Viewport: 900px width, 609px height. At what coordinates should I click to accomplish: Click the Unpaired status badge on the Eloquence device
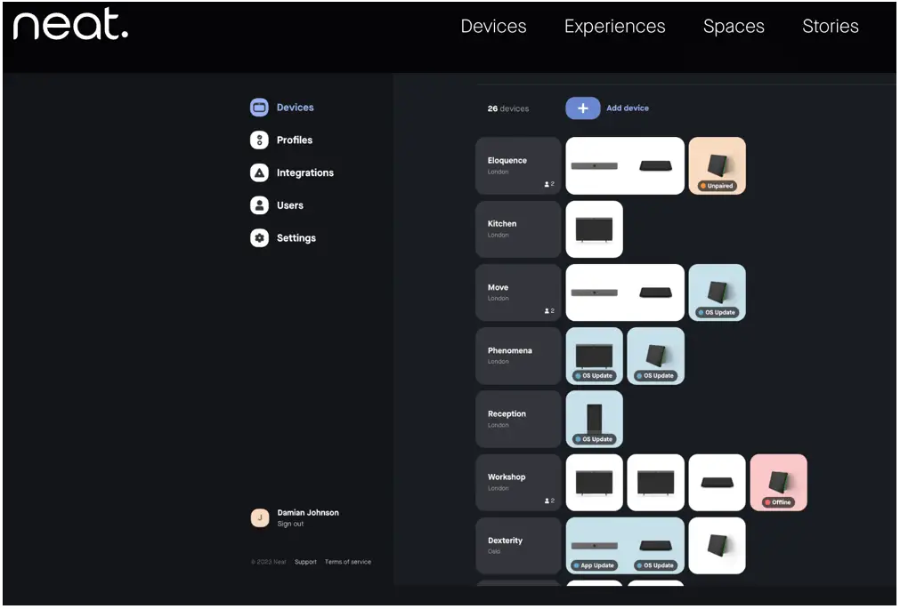point(718,187)
